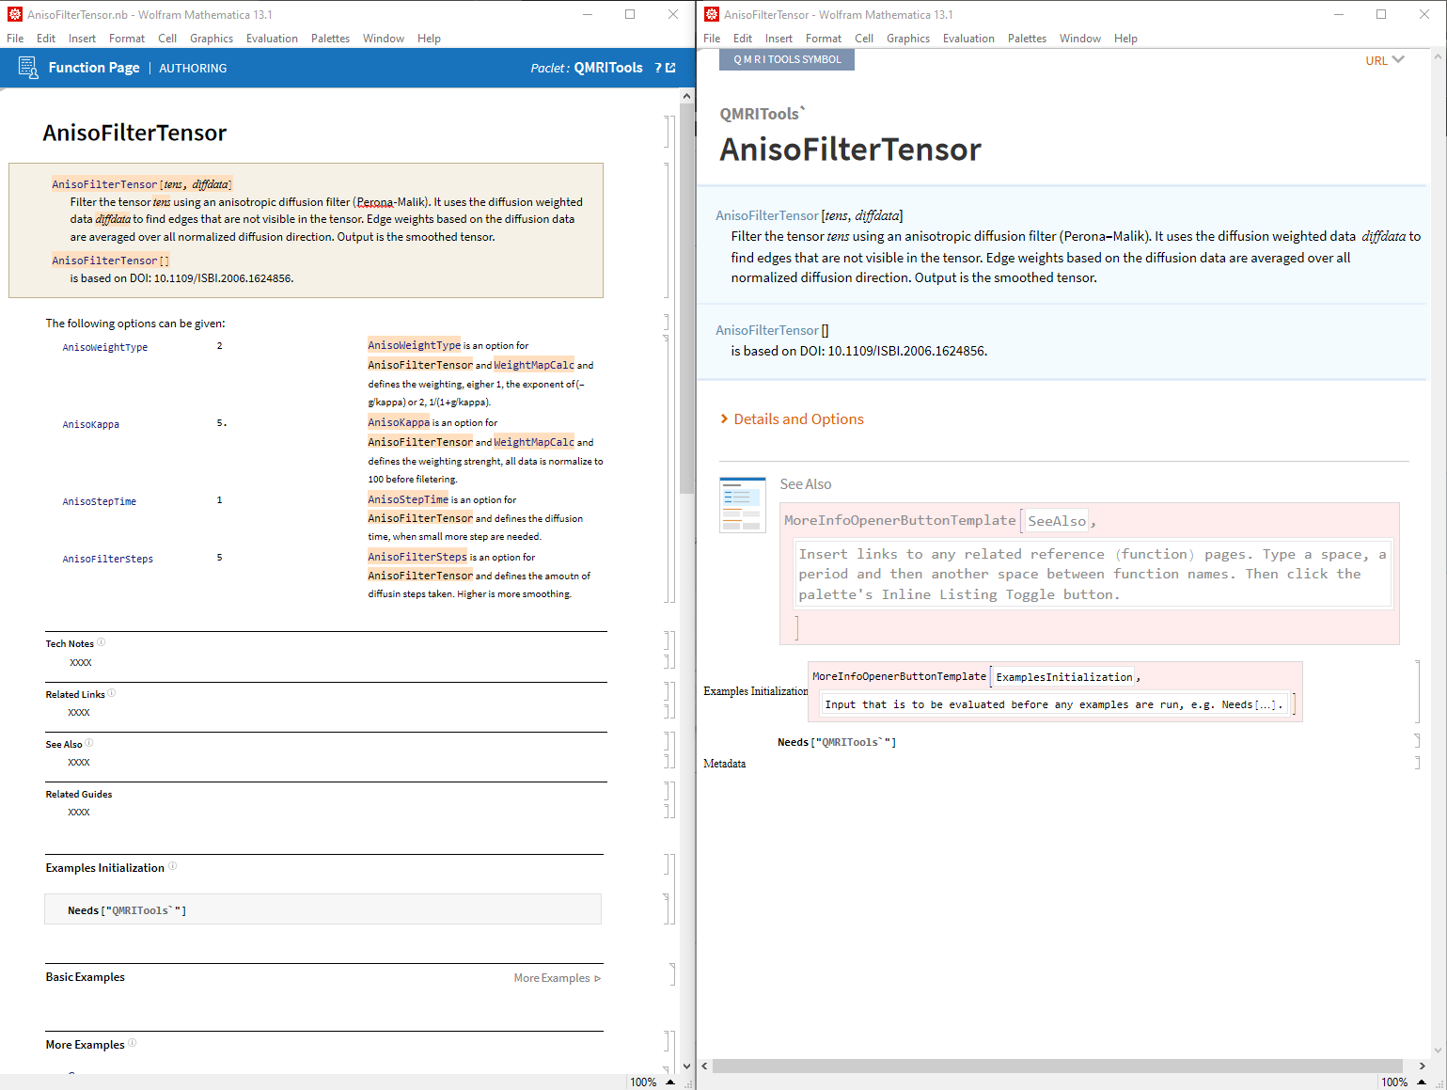This screenshot has width=1447, height=1090.
Task: Expand the Details and Options section
Action: point(792,419)
